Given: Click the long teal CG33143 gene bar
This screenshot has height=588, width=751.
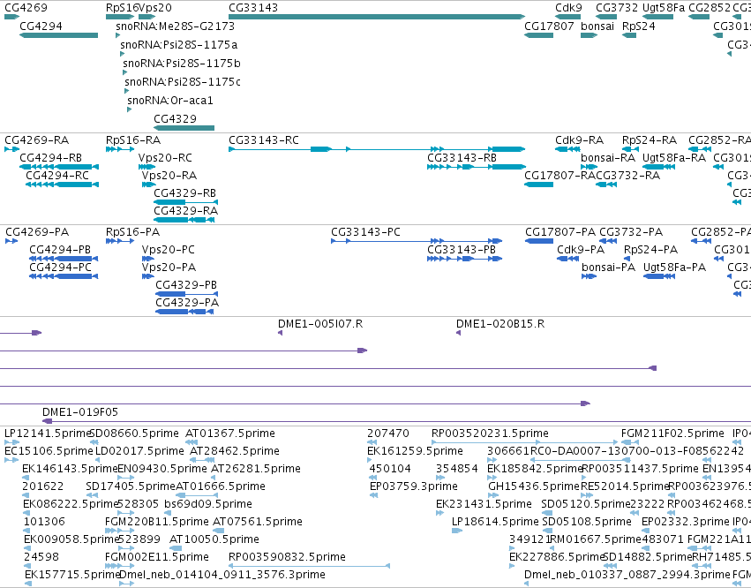Looking at the screenshot, I should tap(377, 17).
